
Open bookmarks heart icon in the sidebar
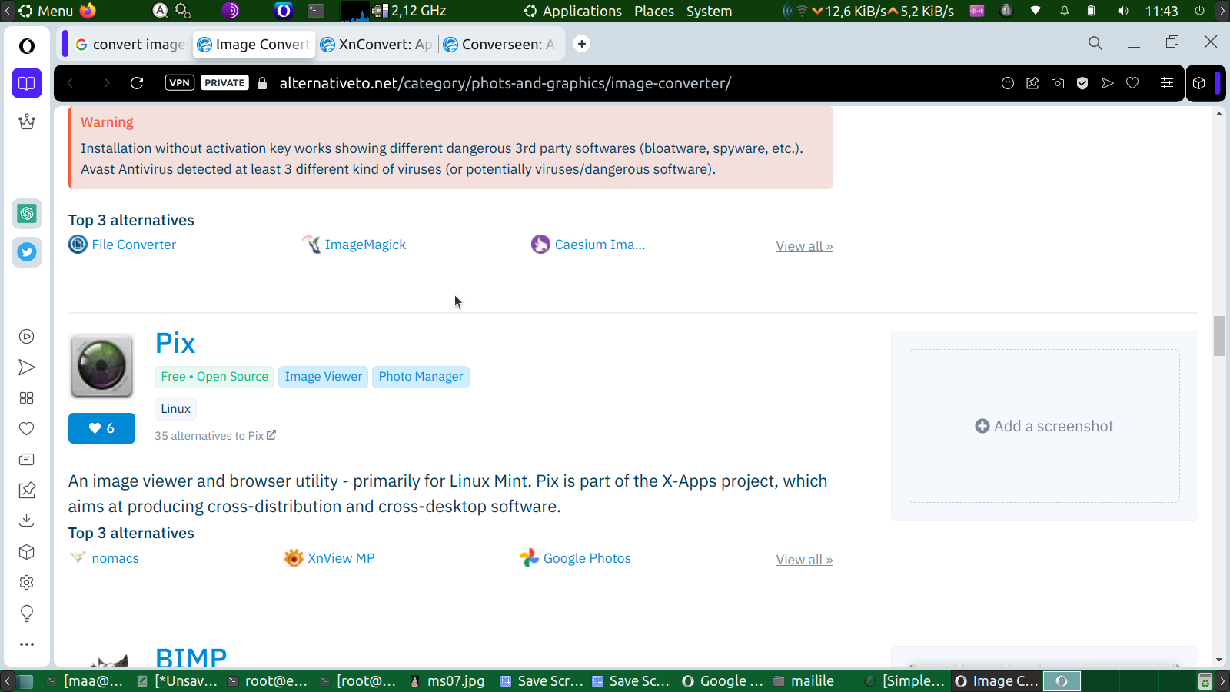[x=27, y=429]
